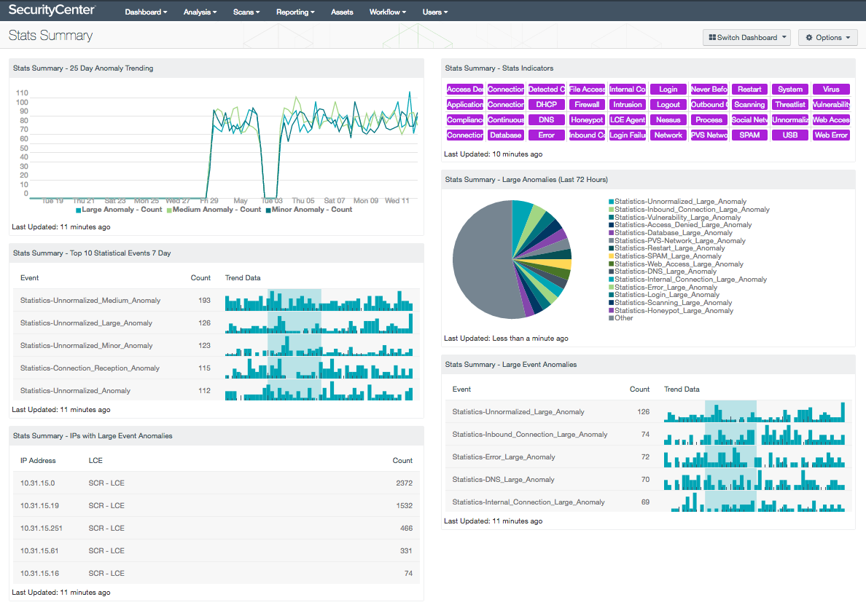Select the Firewall indicator
Image resolution: width=866 pixels, height=613 pixels.
tap(587, 104)
